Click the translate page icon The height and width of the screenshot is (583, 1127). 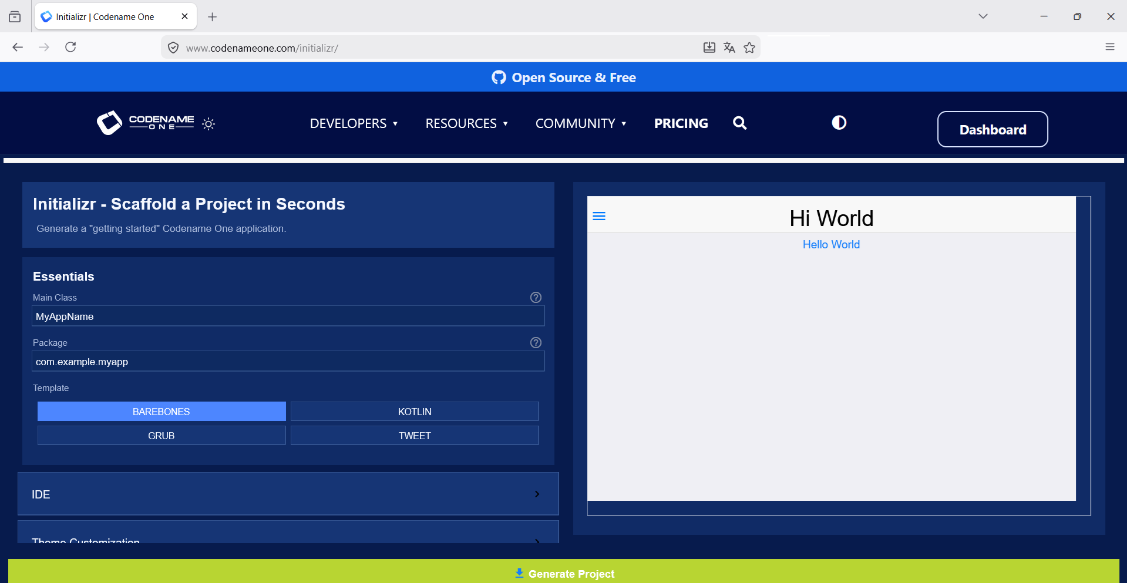pyautogui.click(x=729, y=48)
